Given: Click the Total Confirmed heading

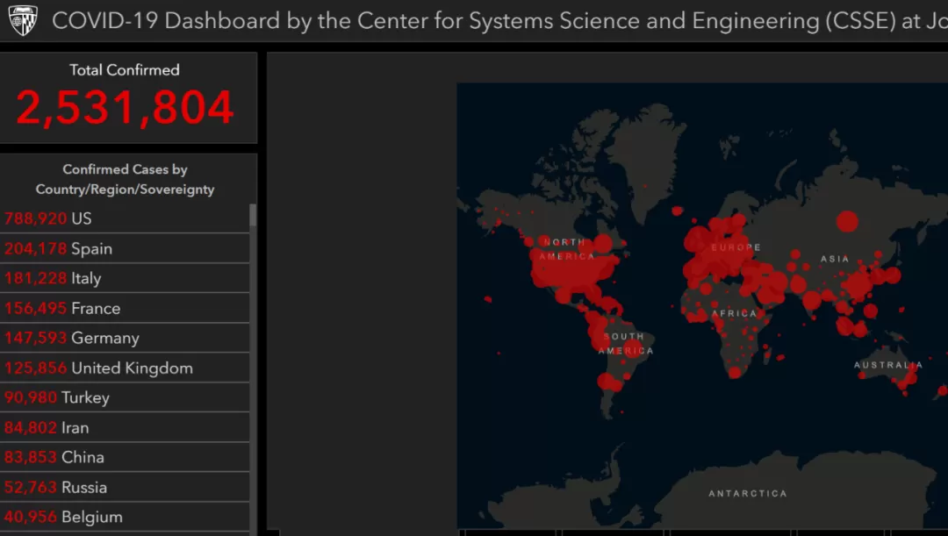Looking at the screenshot, I should pyautogui.click(x=125, y=70).
